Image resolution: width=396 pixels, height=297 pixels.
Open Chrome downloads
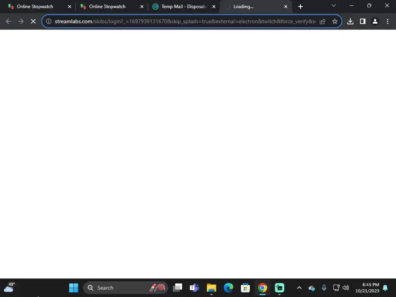(350, 22)
